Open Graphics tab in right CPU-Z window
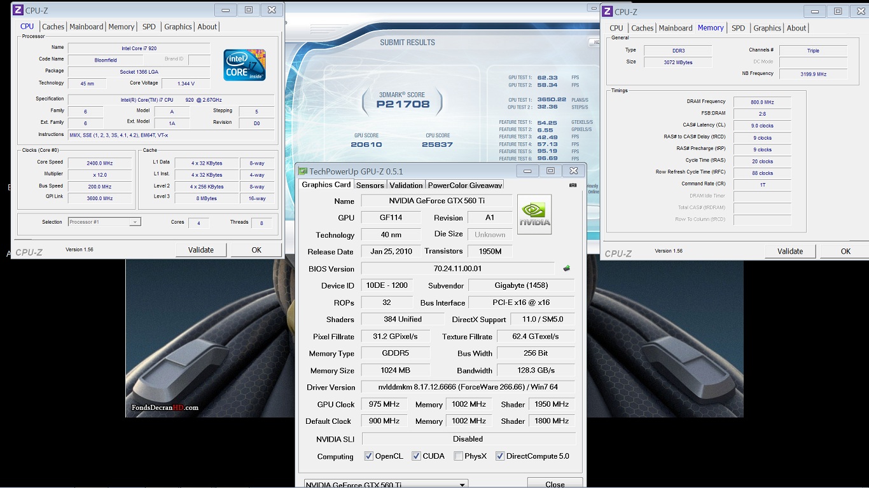The width and height of the screenshot is (869, 488). (x=767, y=28)
